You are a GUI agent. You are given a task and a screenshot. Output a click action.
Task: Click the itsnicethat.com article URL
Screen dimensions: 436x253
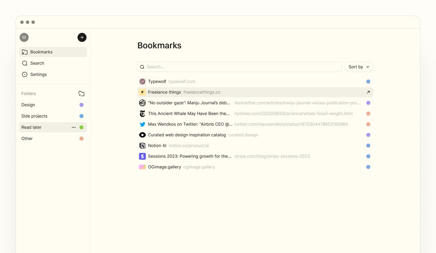[x=298, y=103]
